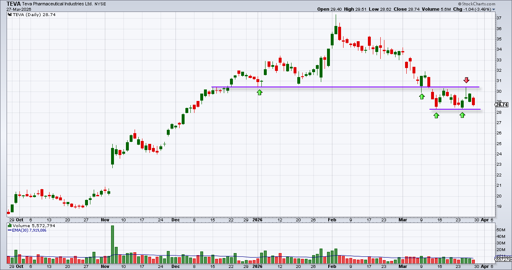The width and height of the screenshot is (512, 270).
Task: Click the Nov month label on date axis
Action: click(105, 220)
